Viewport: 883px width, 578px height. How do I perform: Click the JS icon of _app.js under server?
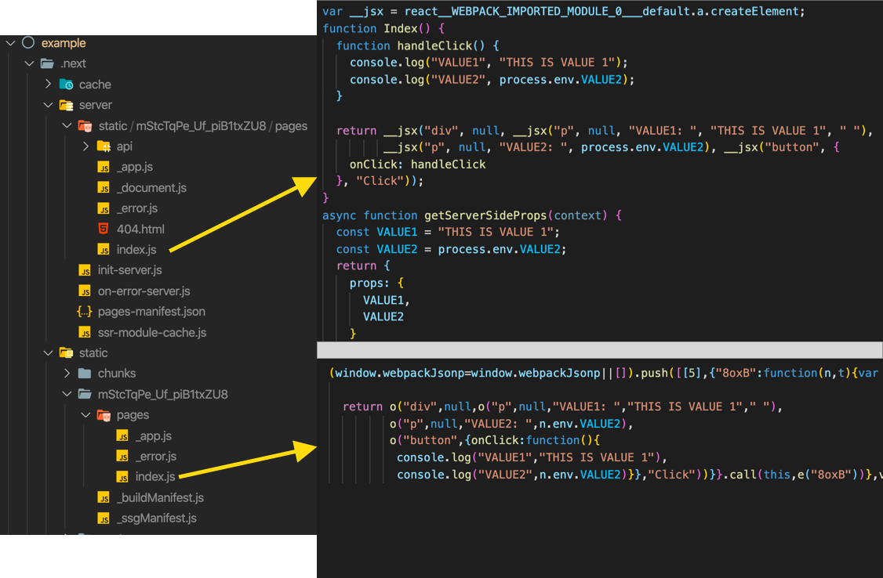(104, 167)
